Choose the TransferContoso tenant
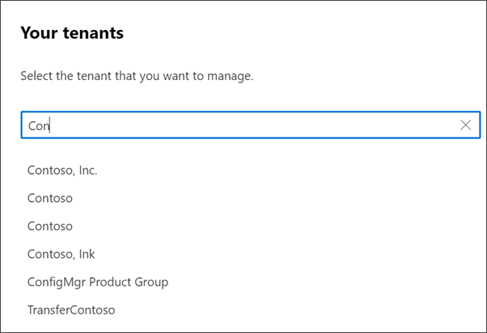487x333 pixels. click(71, 310)
